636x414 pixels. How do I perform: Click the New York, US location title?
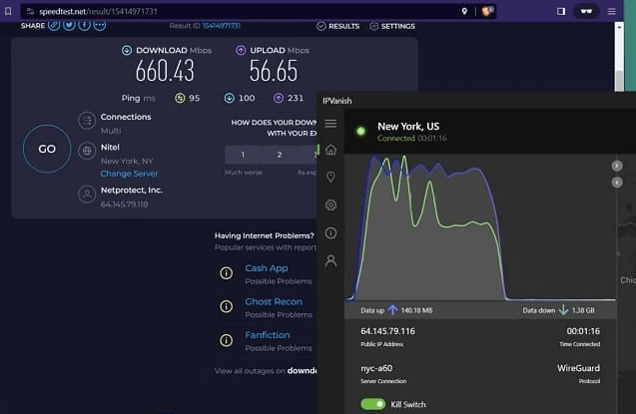408,127
